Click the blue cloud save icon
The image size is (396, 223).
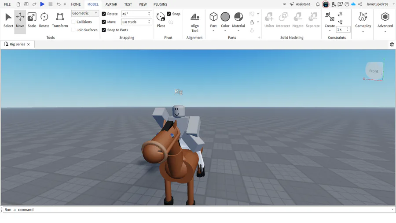[x=353, y=4]
